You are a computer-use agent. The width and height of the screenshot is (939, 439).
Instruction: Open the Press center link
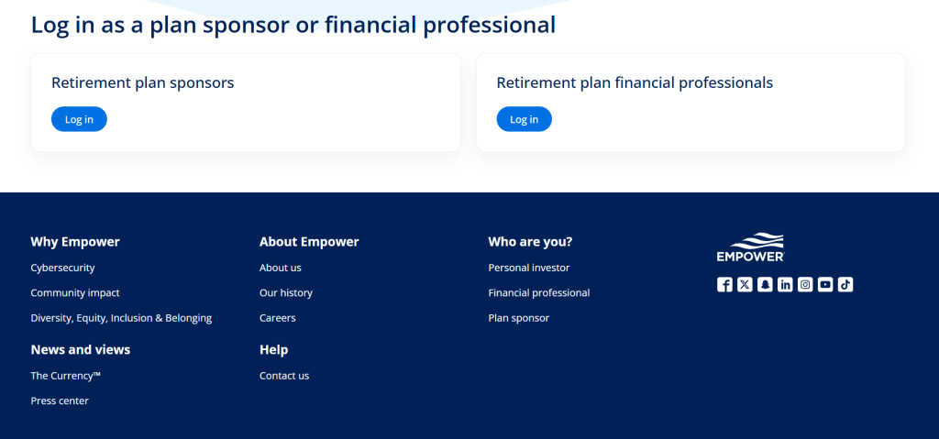tap(60, 401)
